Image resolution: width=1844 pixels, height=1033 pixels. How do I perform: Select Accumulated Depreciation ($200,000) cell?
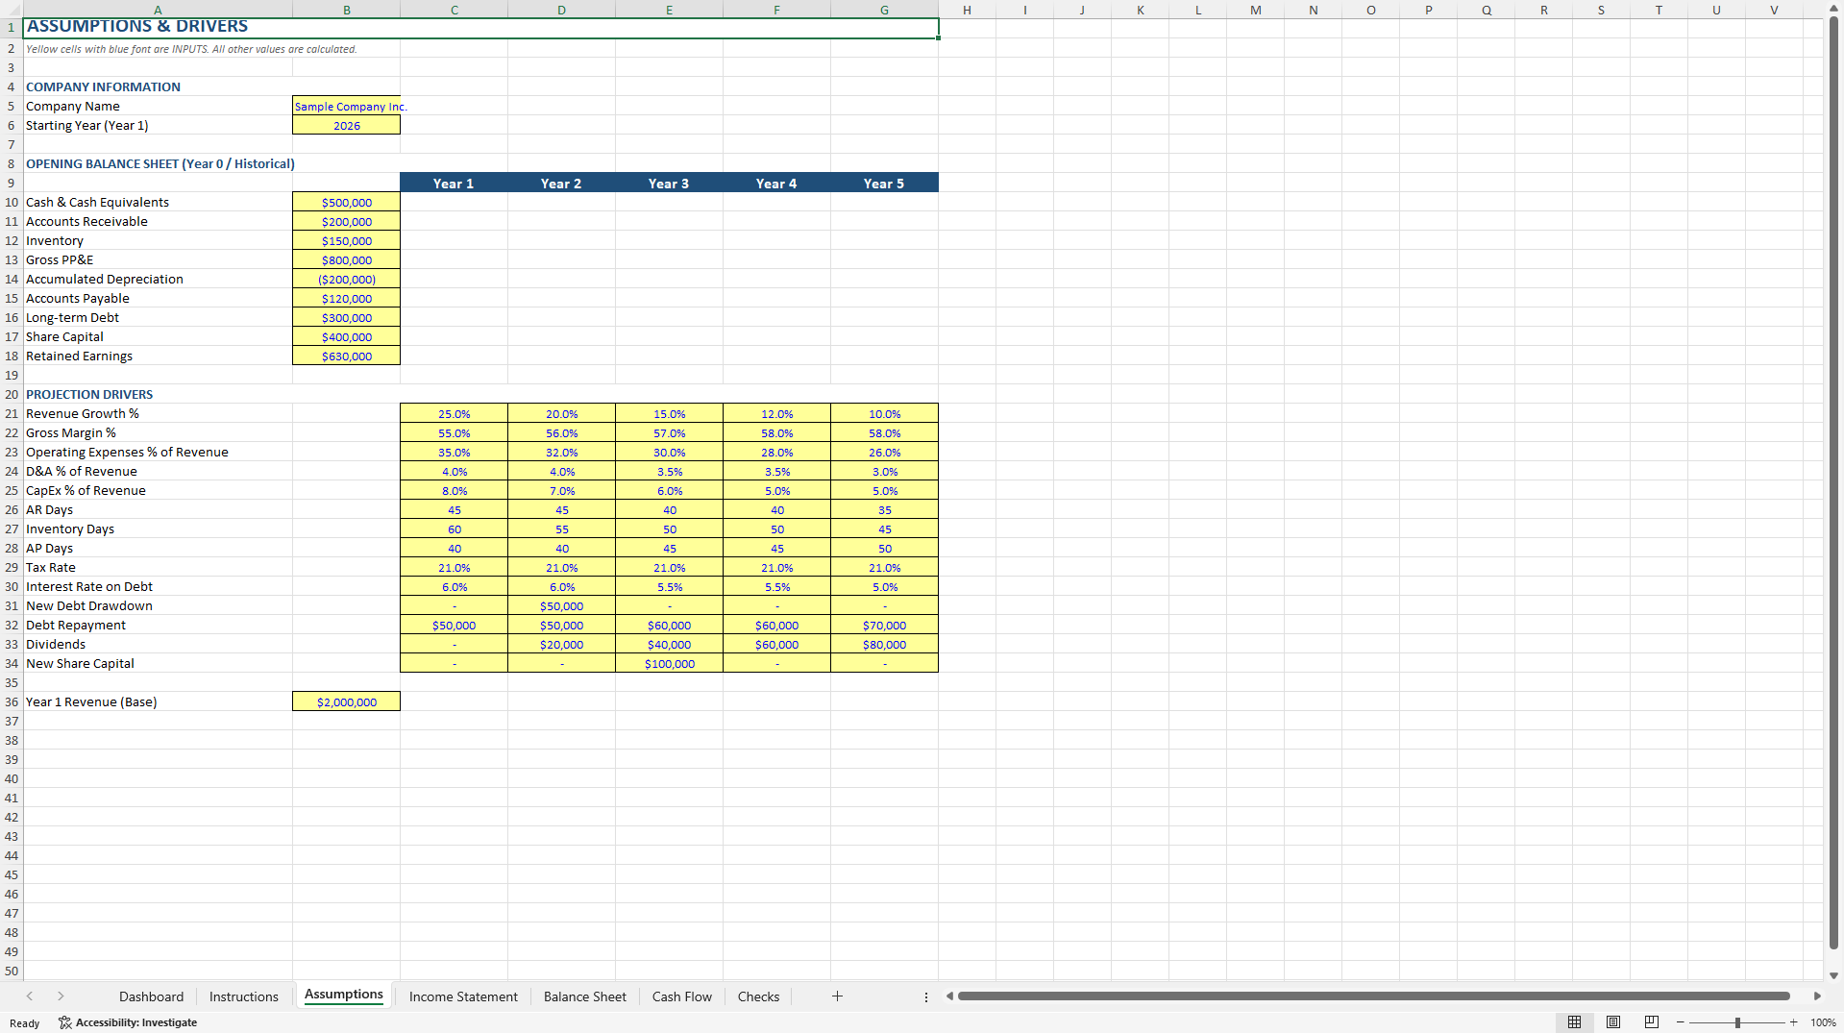[347, 279]
